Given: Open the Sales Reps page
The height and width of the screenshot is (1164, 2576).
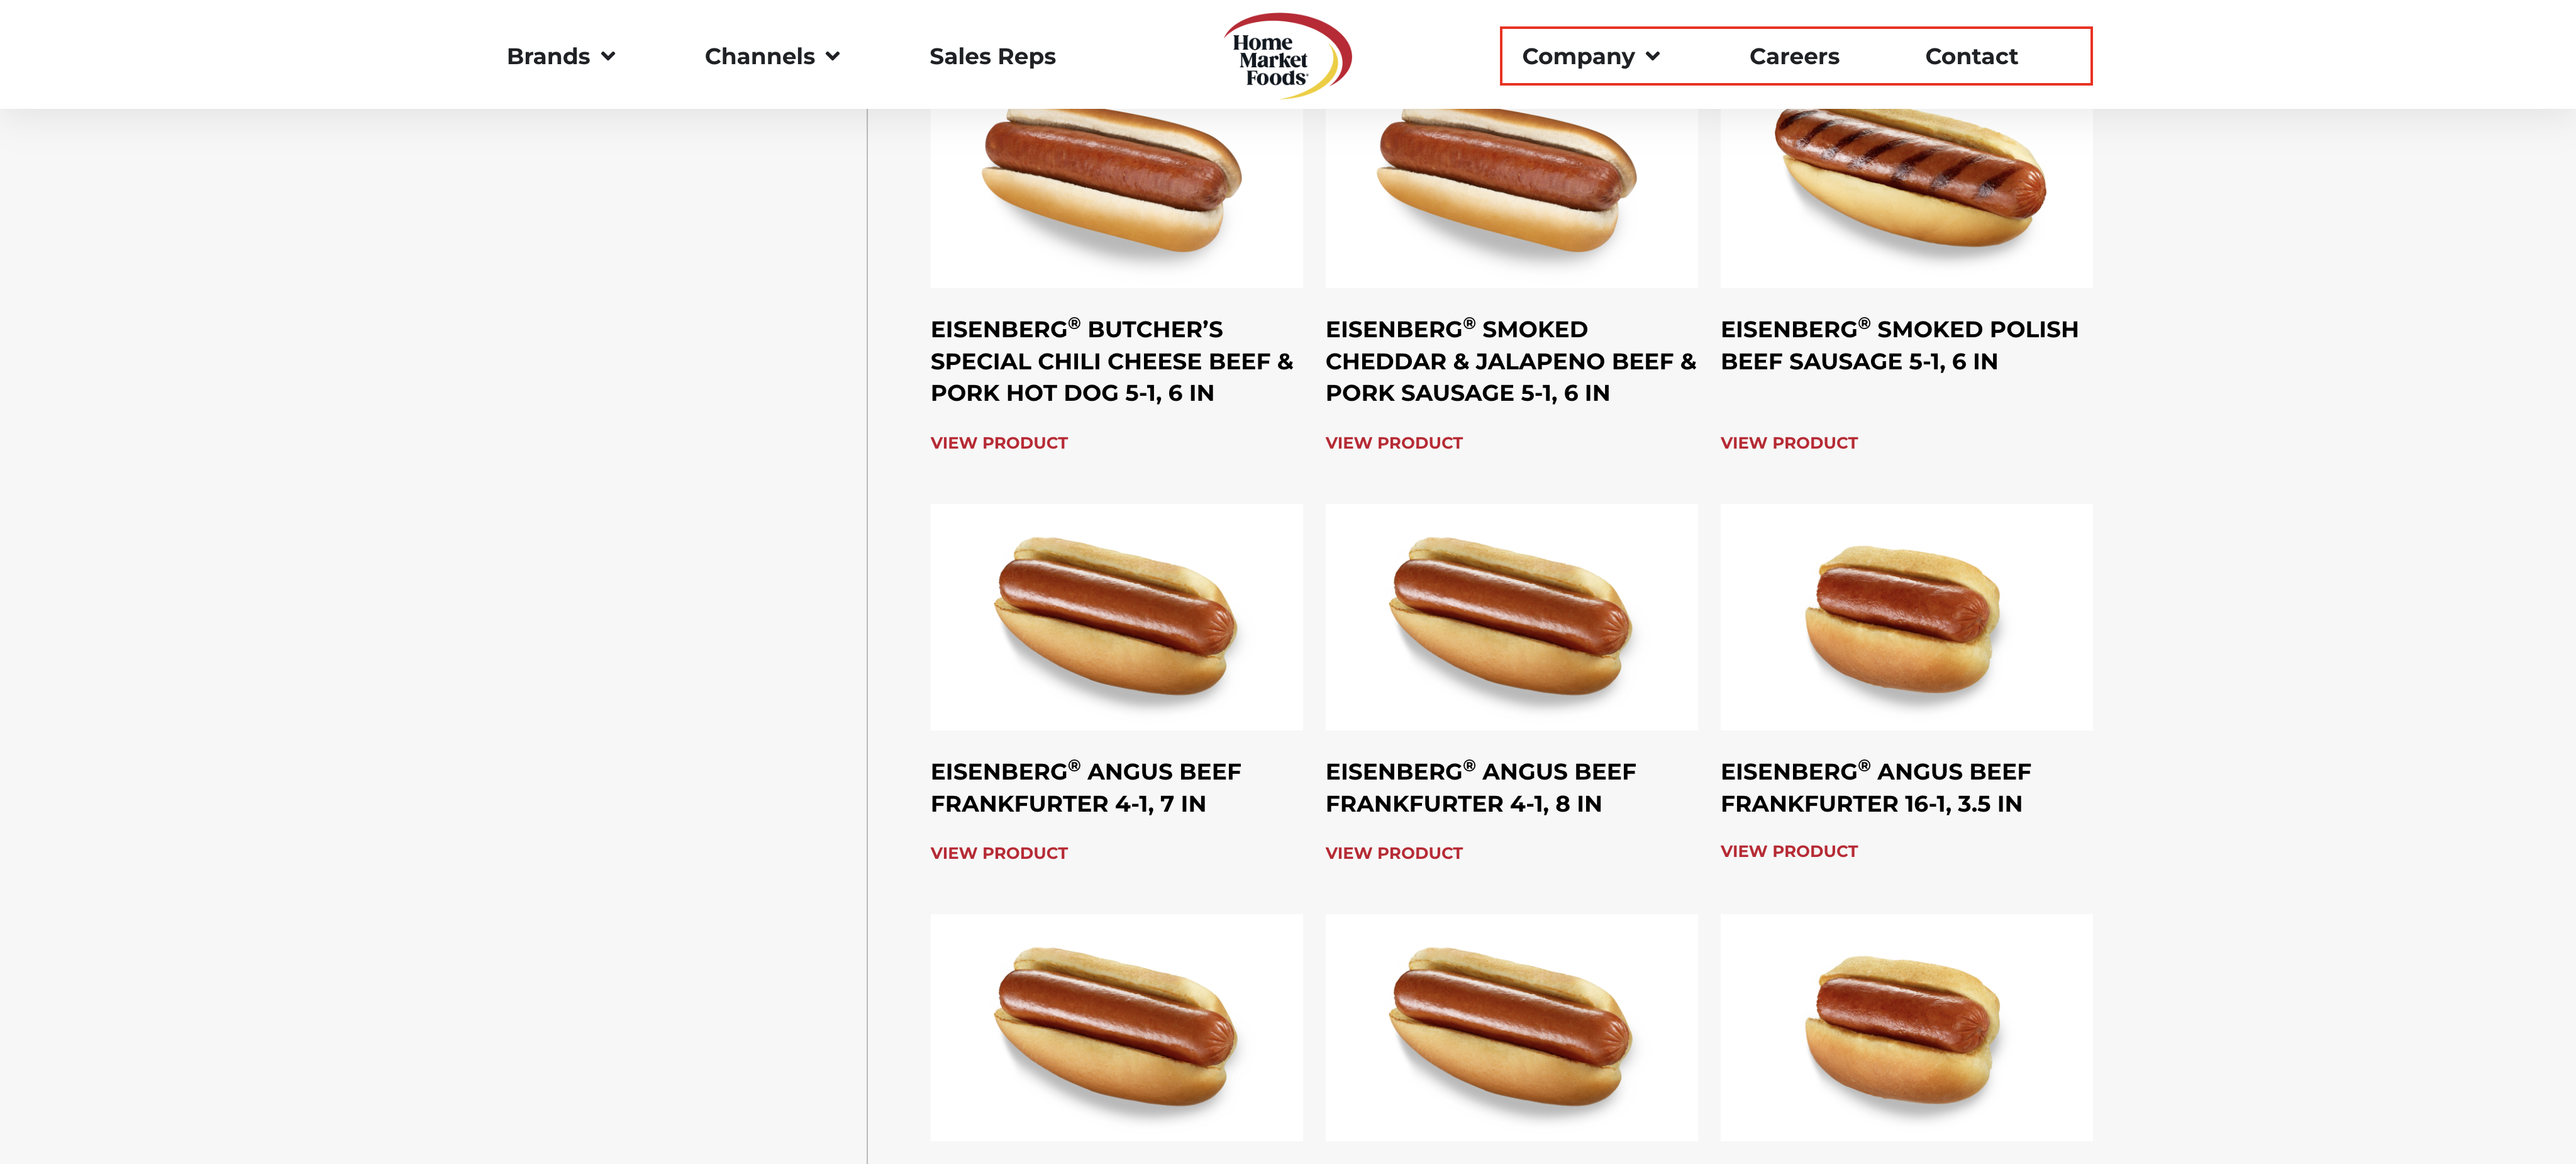Looking at the screenshot, I should (x=992, y=56).
